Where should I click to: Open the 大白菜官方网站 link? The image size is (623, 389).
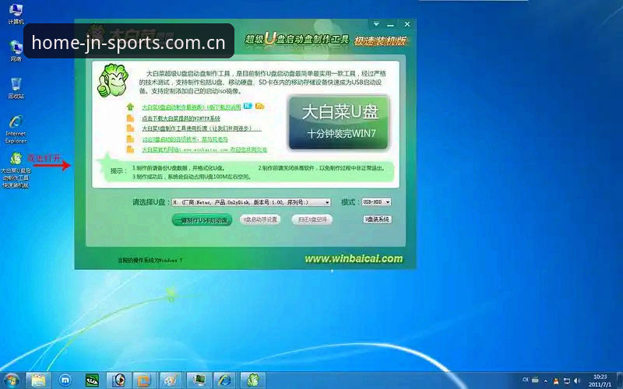[x=204, y=149]
